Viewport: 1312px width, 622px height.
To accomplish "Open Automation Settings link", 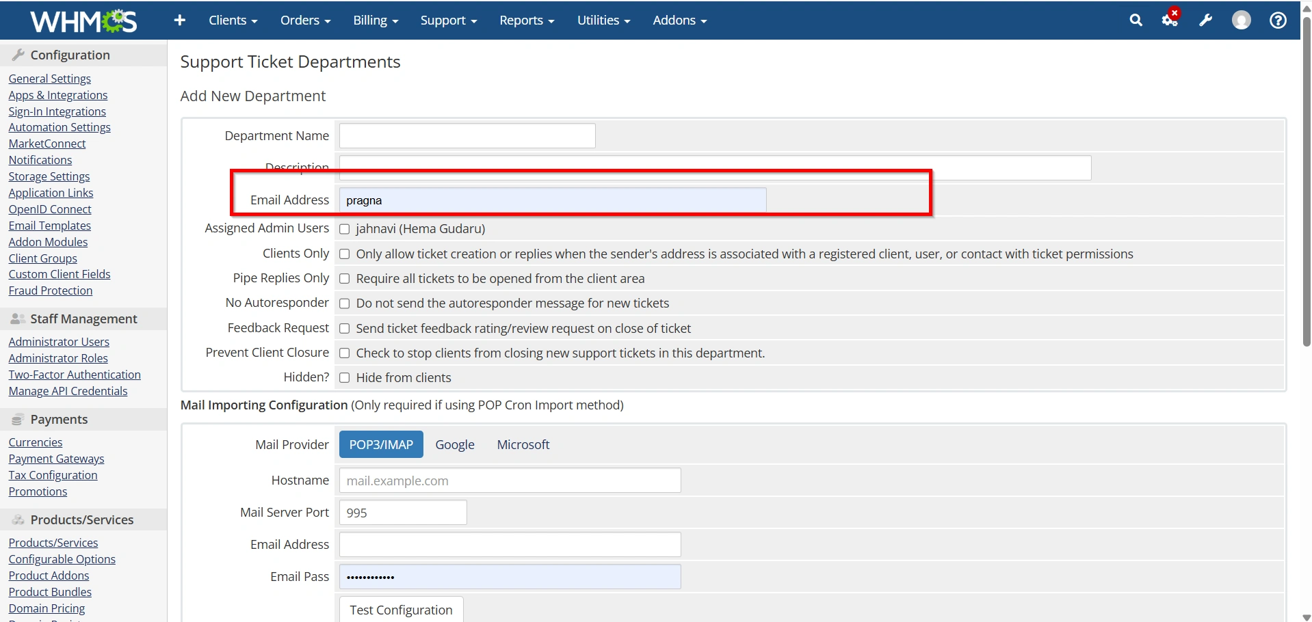I will [60, 127].
